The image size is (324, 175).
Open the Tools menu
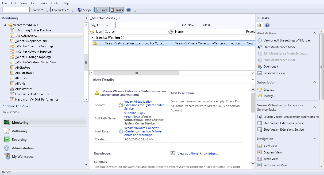55,3
